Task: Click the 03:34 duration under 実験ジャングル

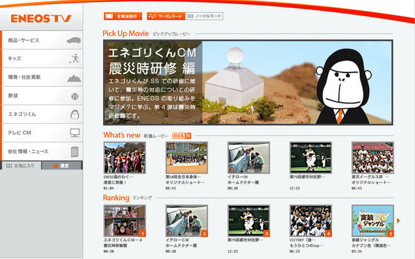Action: (x=357, y=251)
